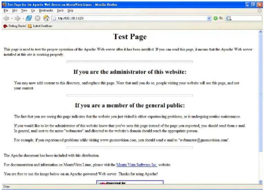
Task: Click the vertical scrollbar thumb
Action: 261,92
